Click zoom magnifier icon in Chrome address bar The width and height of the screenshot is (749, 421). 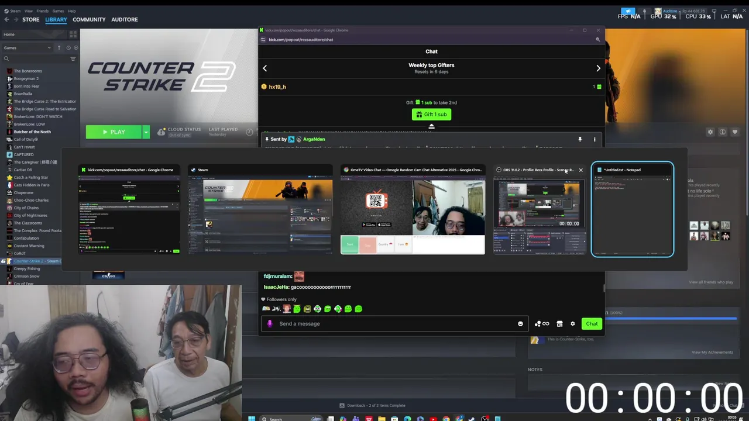click(x=597, y=39)
